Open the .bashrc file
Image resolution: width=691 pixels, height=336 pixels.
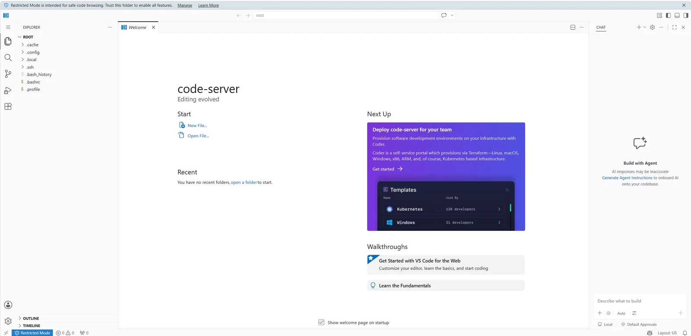(67, 82)
